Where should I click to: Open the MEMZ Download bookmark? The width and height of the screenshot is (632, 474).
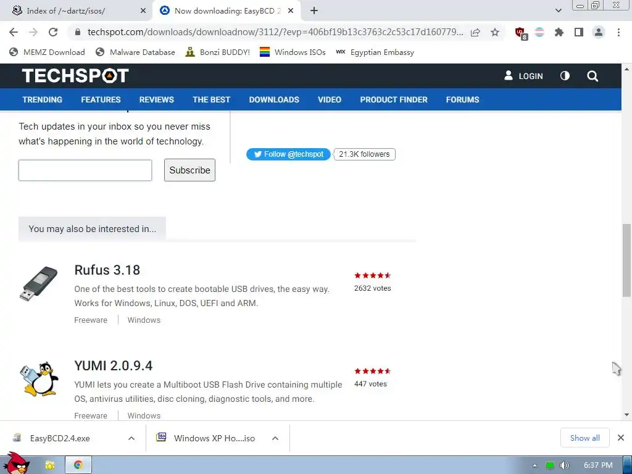[x=47, y=52]
